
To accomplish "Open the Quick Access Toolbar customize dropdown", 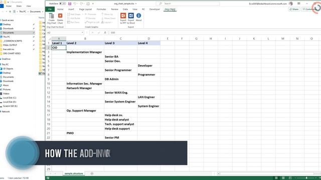I will coord(93,3).
